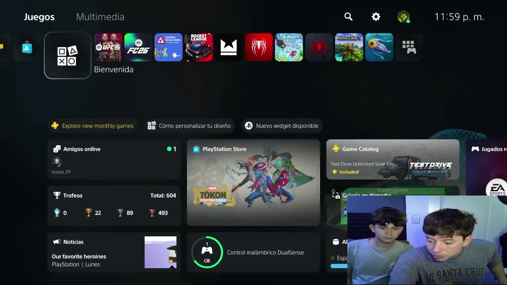Image resolution: width=507 pixels, height=285 pixels.
Task: Launch the Human Fall Flat tile
Action: coord(289,47)
